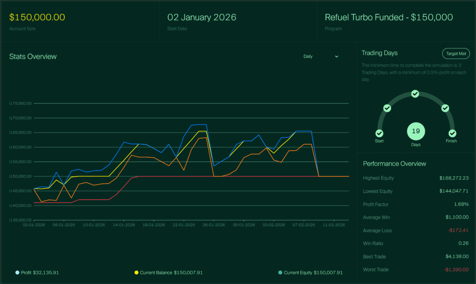The image size is (476, 284).
Task: Select the Stats Overview heading
Action: (33, 56)
